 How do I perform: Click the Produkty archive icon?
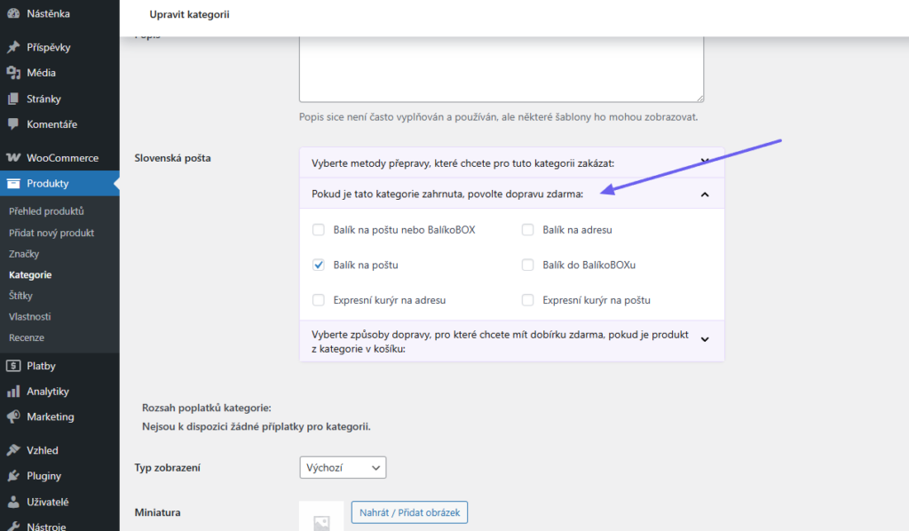click(13, 183)
